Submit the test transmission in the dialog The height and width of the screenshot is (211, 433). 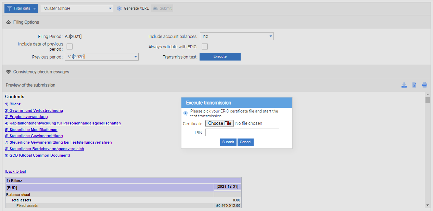pyautogui.click(x=228, y=142)
